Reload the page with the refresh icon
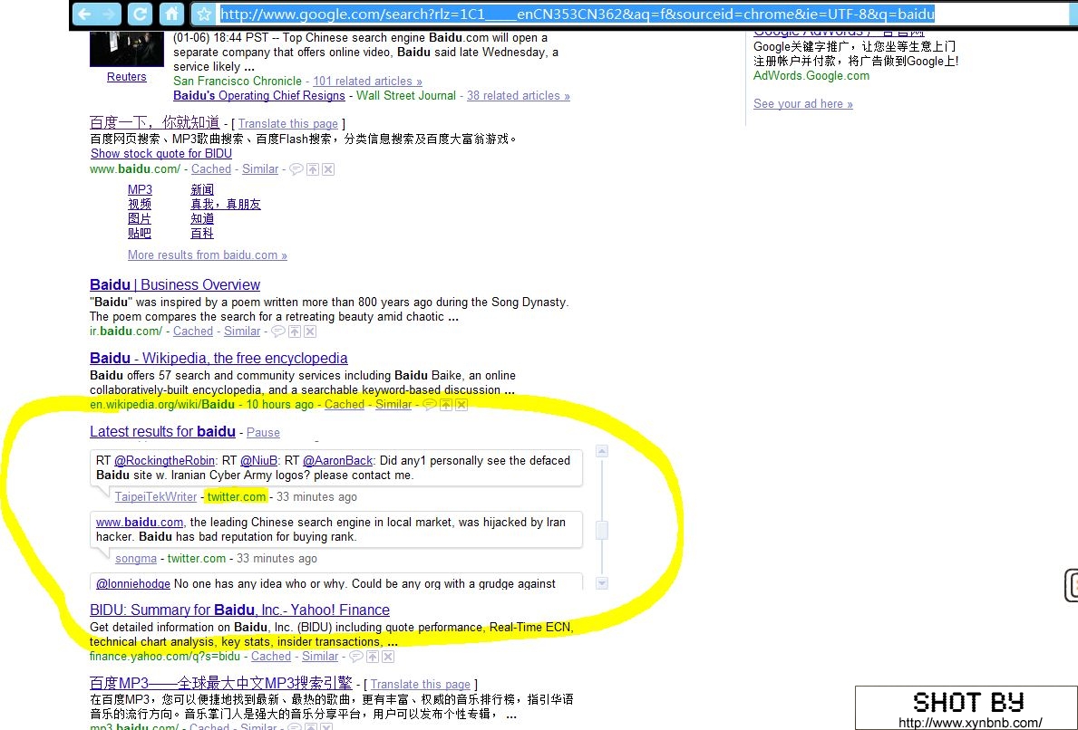Viewport: 1078px width, 730px height. (140, 14)
